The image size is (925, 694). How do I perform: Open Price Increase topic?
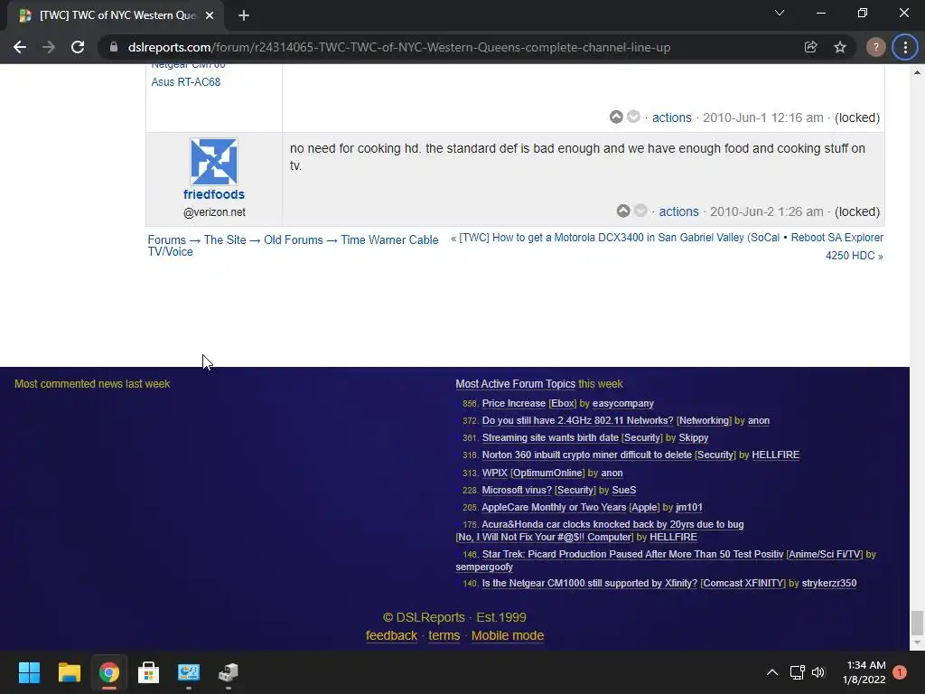513,403
